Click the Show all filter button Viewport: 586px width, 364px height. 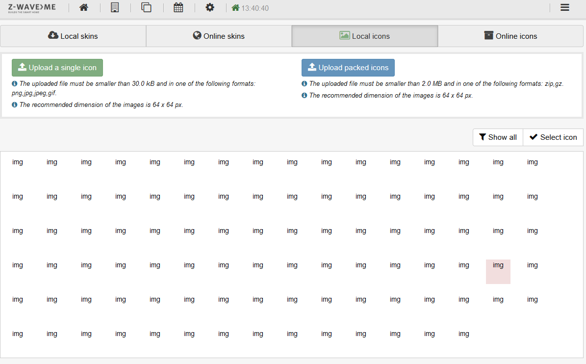(x=498, y=137)
